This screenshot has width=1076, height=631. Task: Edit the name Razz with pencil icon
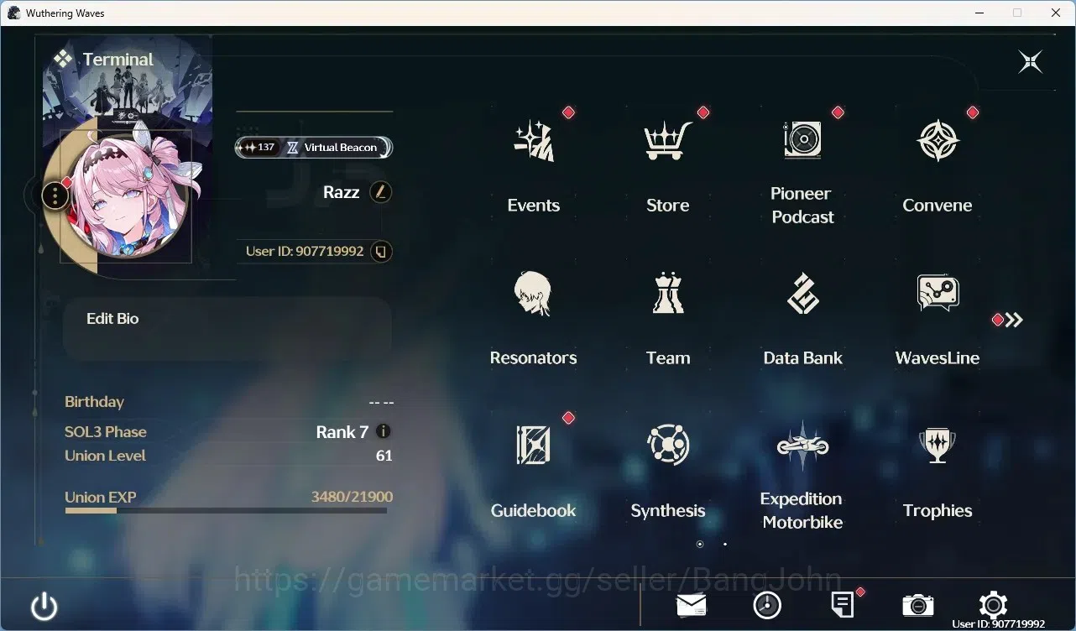point(380,192)
